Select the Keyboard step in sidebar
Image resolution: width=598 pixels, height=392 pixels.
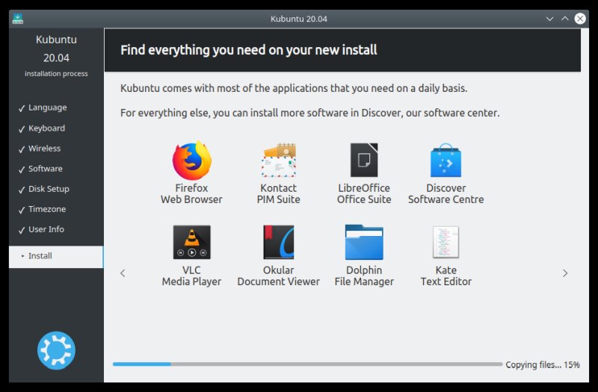(46, 128)
